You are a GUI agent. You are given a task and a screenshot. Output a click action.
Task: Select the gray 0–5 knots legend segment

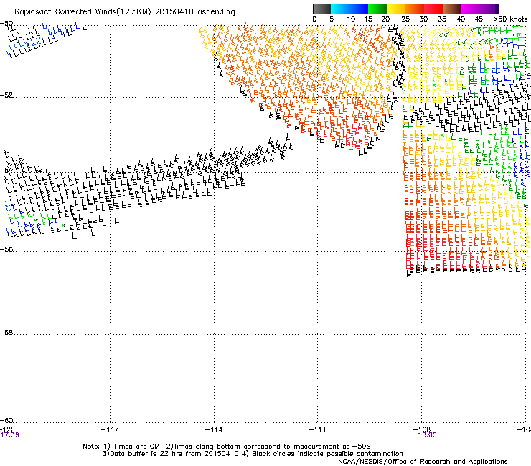pyautogui.click(x=321, y=9)
